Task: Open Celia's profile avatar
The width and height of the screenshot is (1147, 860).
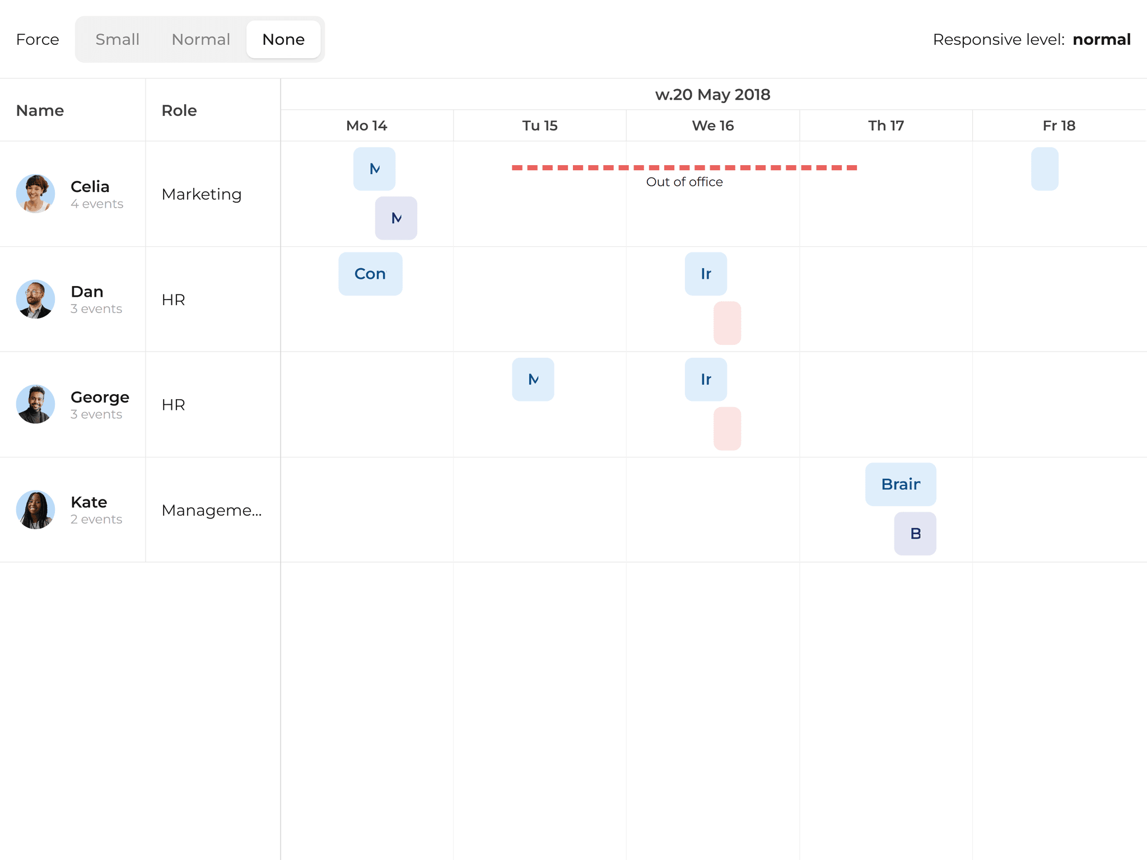Action: point(35,194)
